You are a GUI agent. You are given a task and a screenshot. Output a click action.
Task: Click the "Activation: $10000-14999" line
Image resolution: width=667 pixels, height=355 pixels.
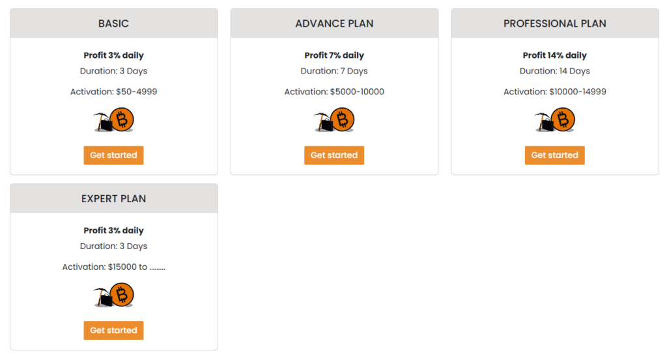tap(555, 92)
